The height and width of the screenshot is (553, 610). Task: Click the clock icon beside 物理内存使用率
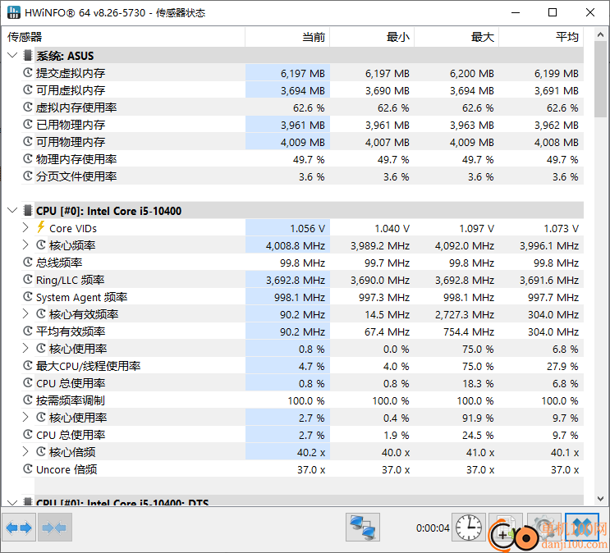(x=28, y=158)
